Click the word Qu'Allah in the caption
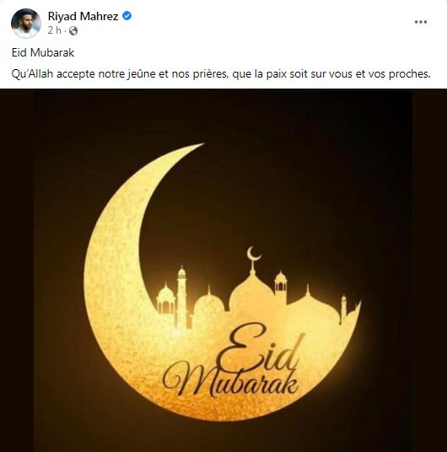Viewport: 447px width, 452px height. point(32,74)
